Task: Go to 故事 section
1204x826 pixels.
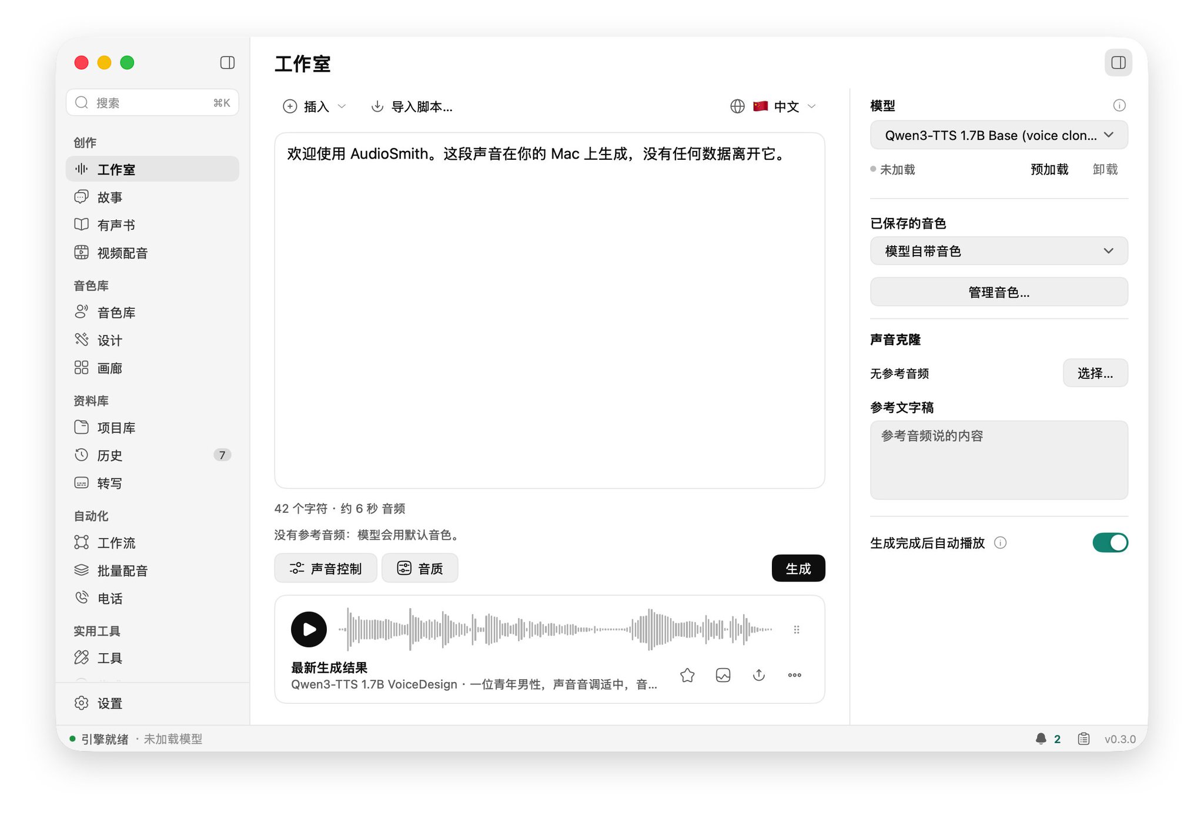Action: [x=152, y=197]
